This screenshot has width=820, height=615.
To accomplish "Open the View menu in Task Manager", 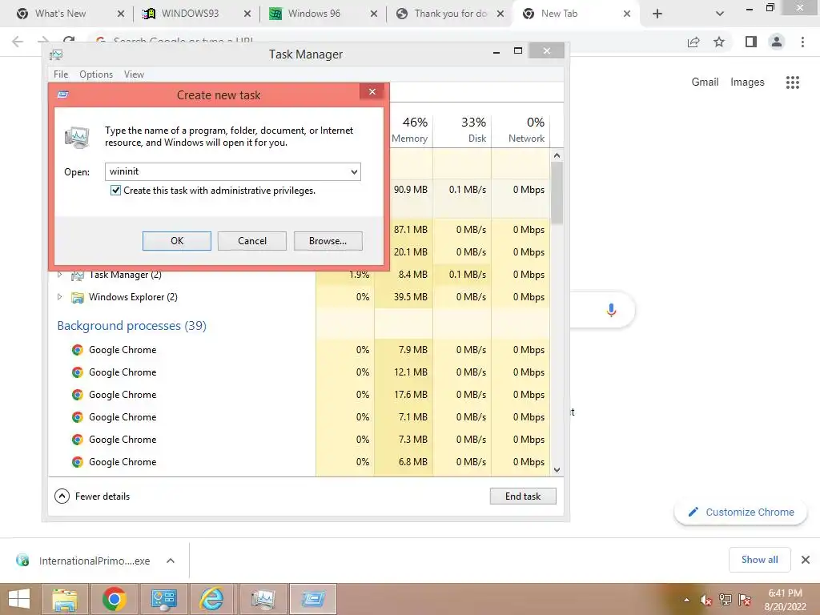I will [x=134, y=74].
